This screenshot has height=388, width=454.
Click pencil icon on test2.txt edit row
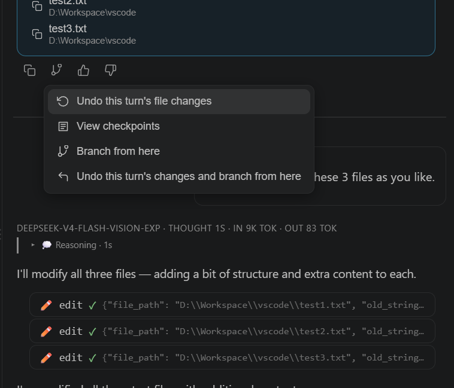point(46,331)
